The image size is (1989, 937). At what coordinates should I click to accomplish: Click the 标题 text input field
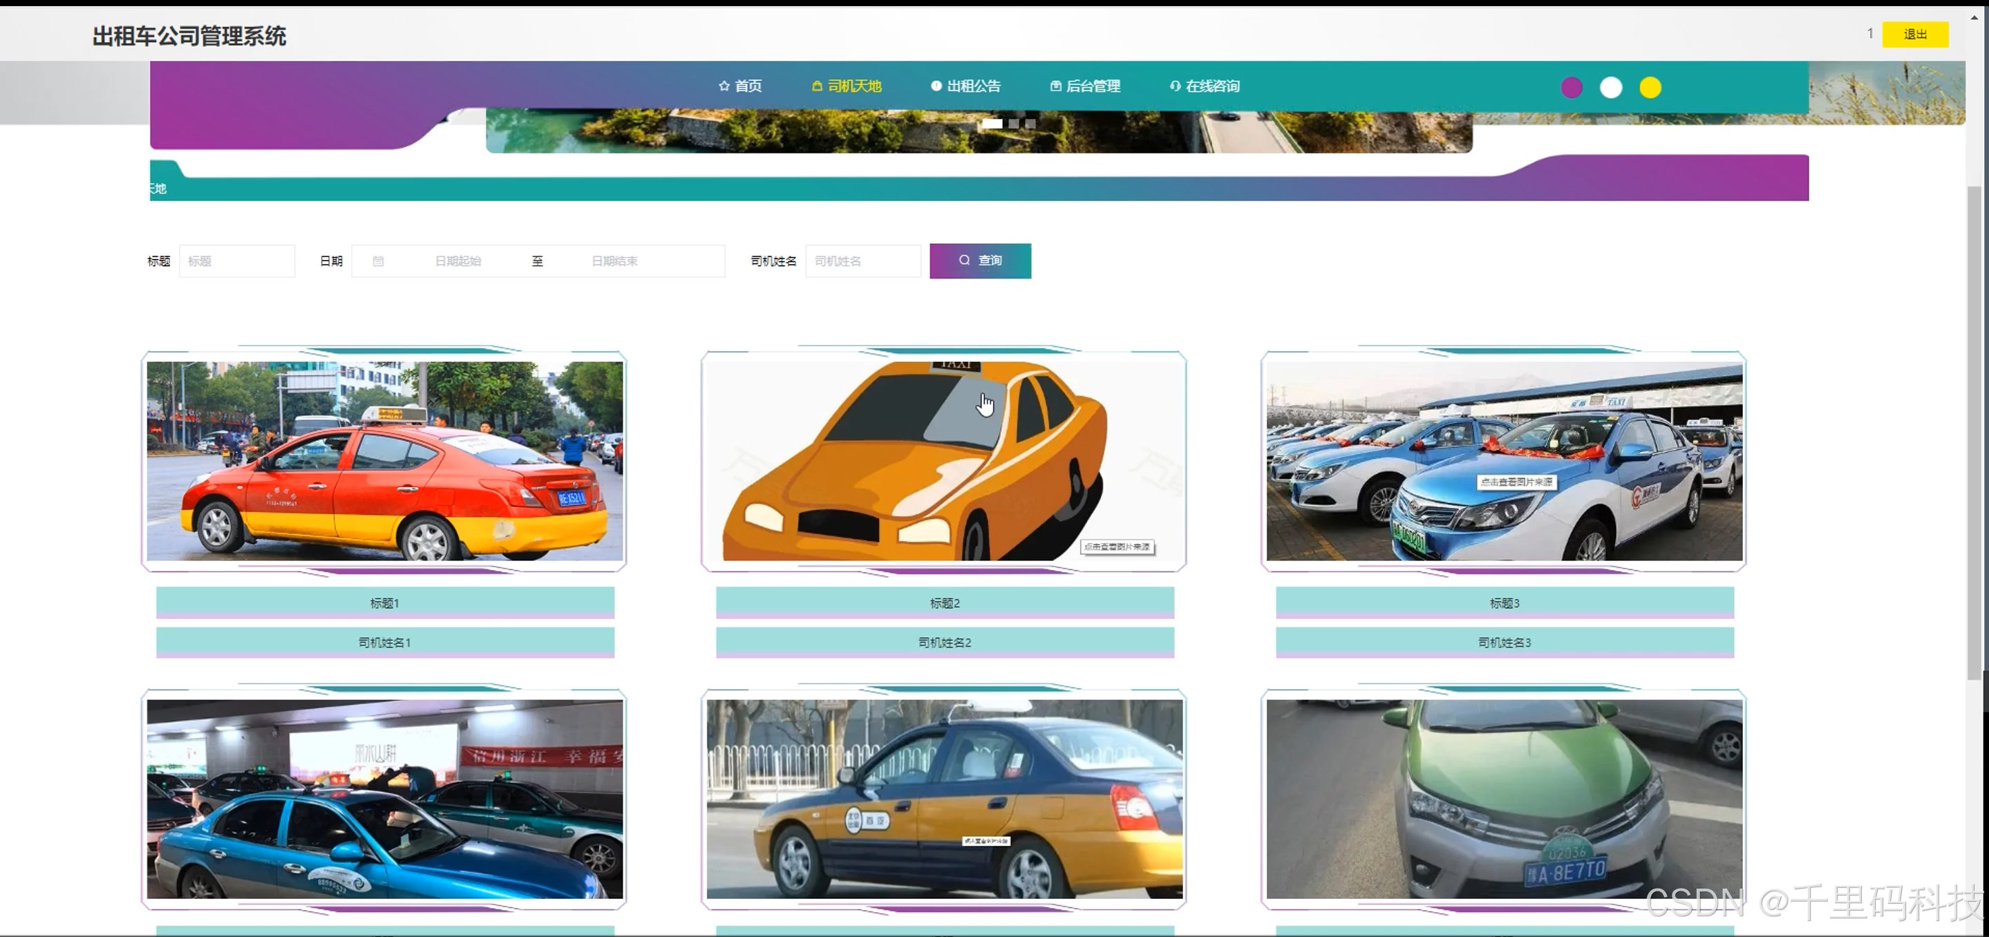[237, 262]
